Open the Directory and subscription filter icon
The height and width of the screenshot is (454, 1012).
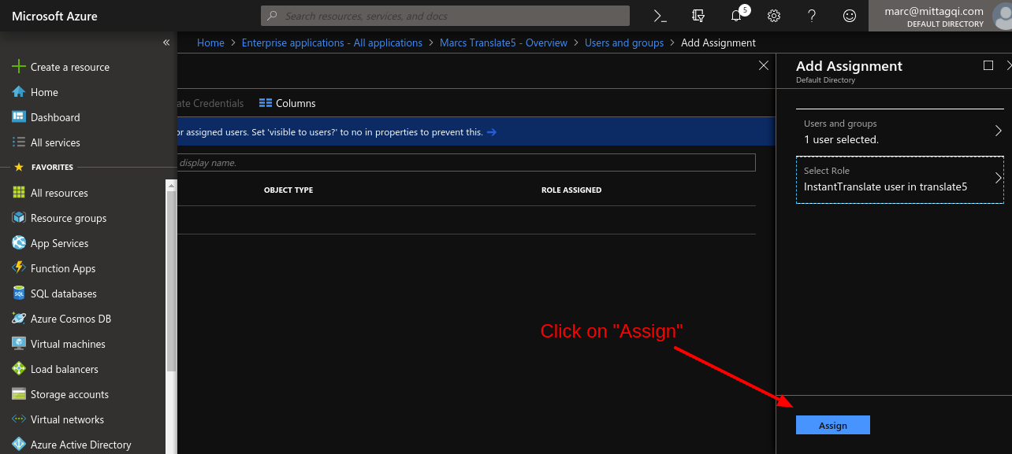coord(698,16)
